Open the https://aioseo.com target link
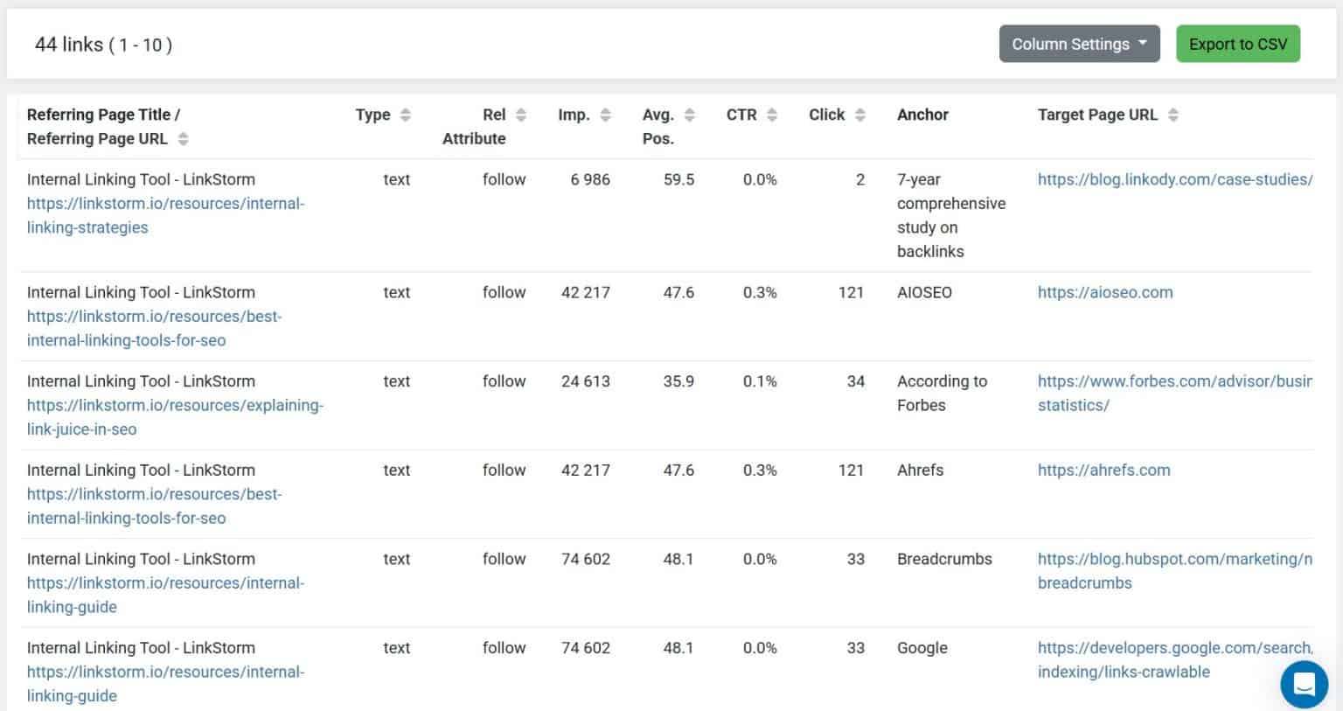 pyautogui.click(x=1105, y=292)
